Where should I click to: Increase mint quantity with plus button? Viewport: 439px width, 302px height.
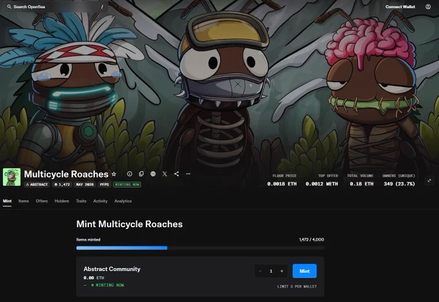pos(281,271)
